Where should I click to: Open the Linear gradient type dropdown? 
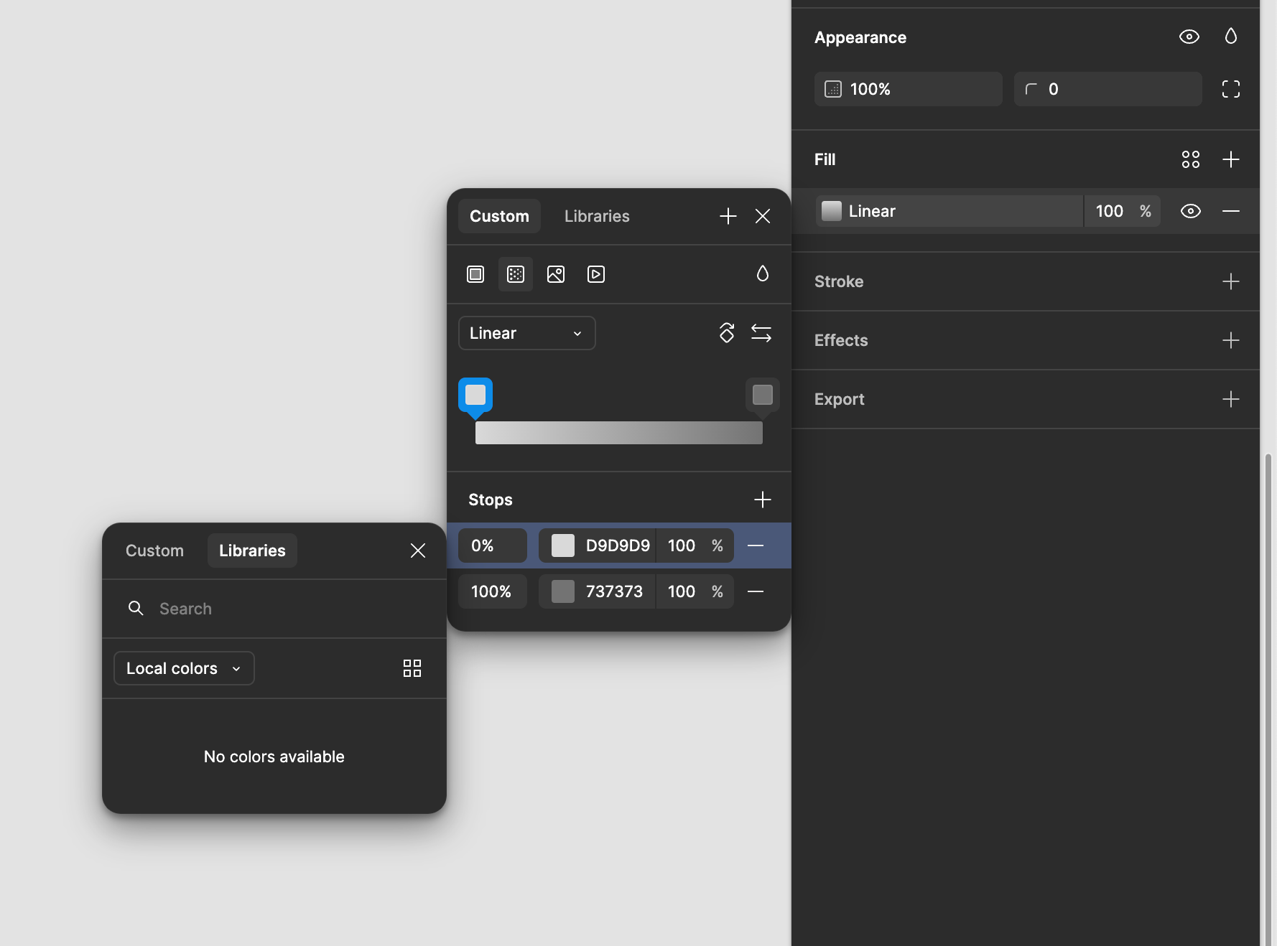click(x=527, y=333)
